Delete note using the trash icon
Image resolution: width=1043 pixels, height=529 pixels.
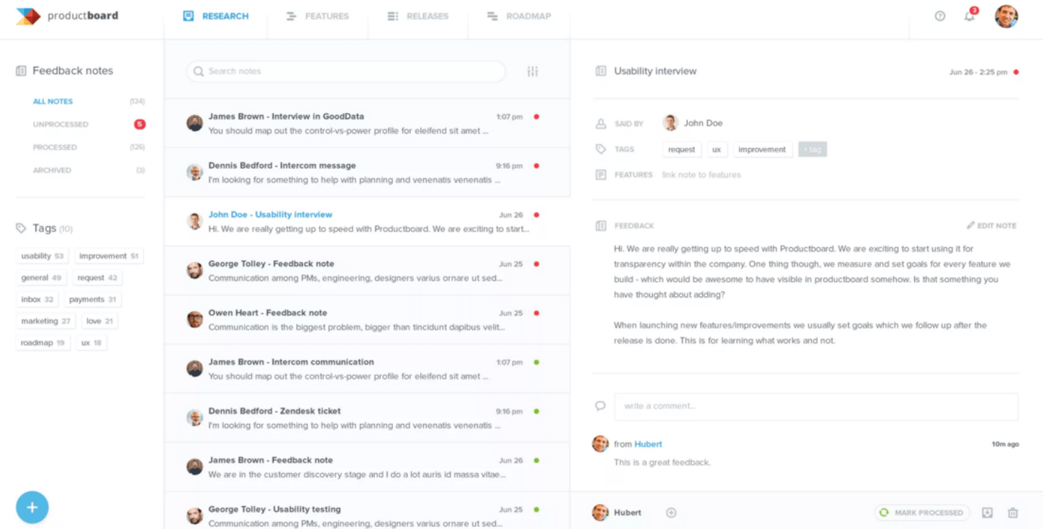coord(1013,512)
